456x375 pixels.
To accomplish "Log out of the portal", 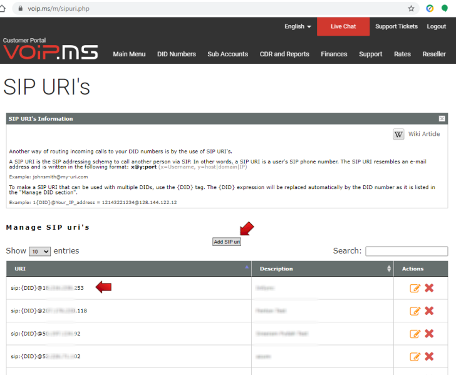I will 436,26.
